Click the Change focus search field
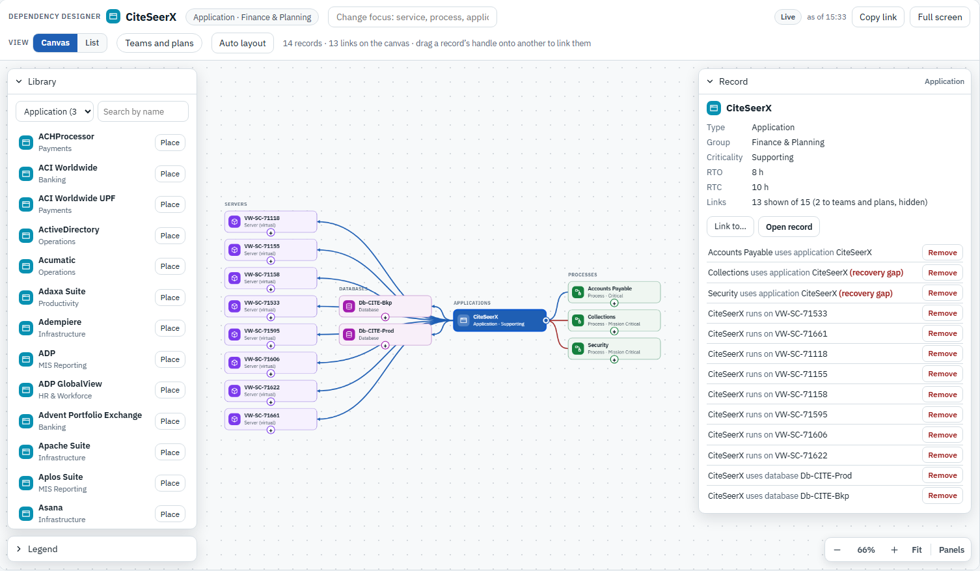 click(x=413, y=17)
